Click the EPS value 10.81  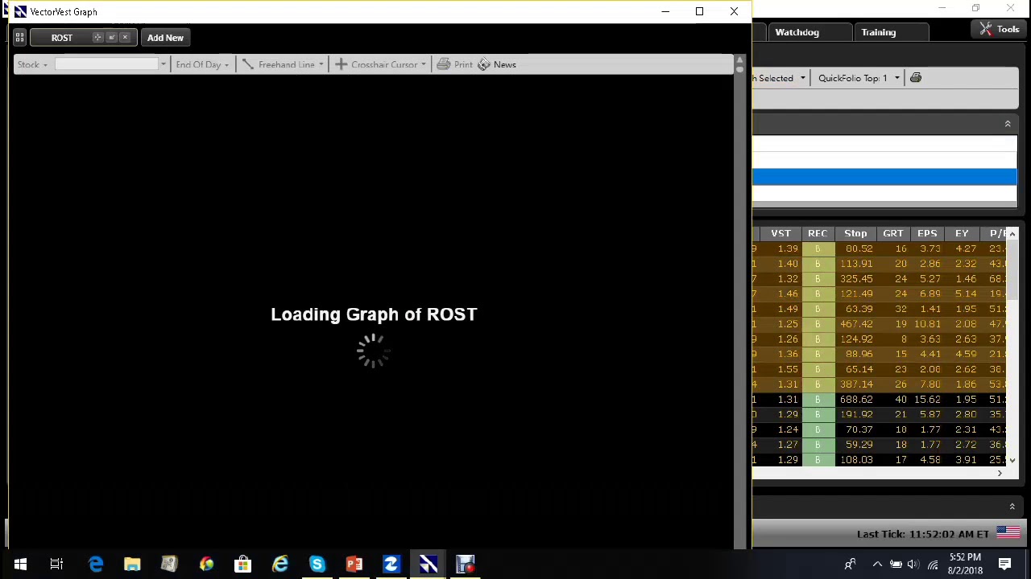tap(927, 324)
